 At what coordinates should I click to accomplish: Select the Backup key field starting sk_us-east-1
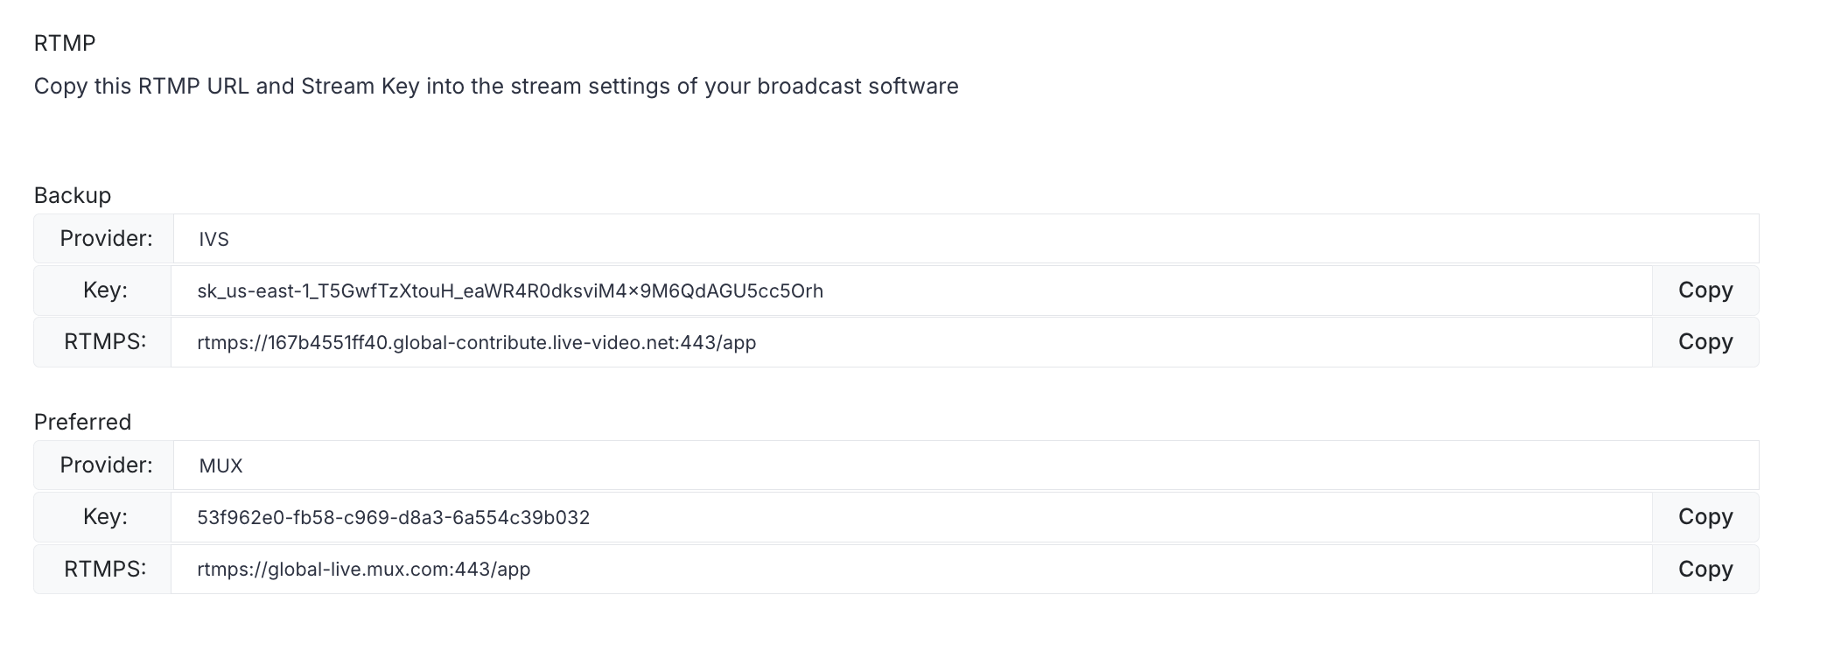tap(911, 290)
